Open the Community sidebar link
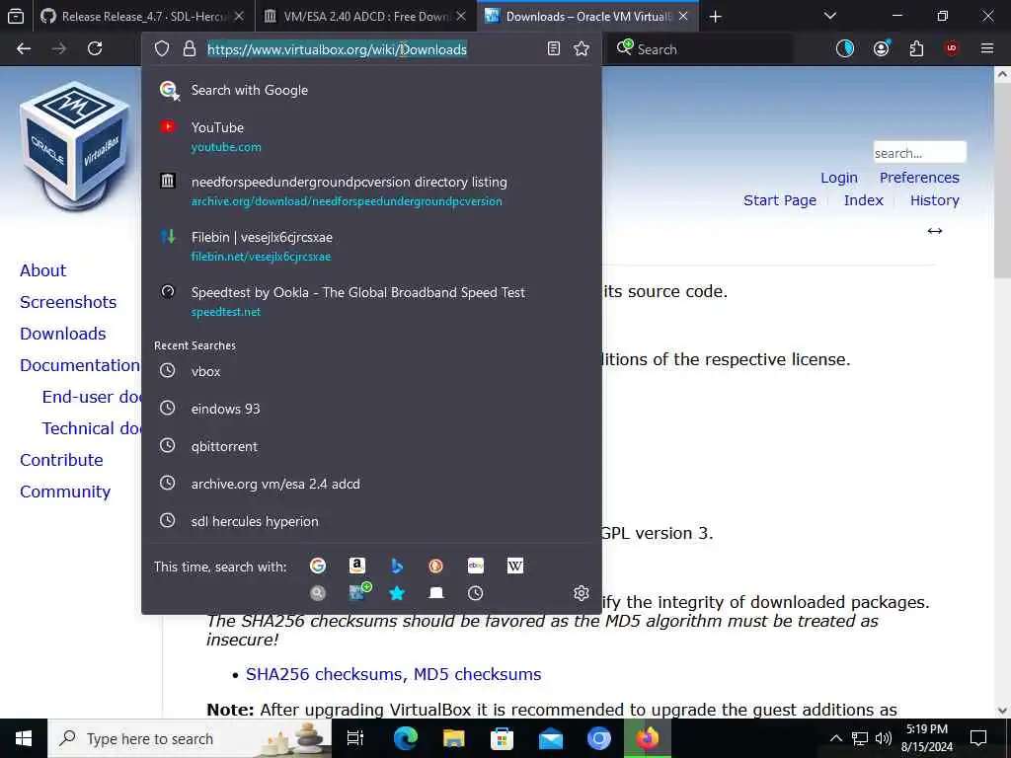Image resolution: width=1011 pixels, height=758 pixels. click(65, 492)
